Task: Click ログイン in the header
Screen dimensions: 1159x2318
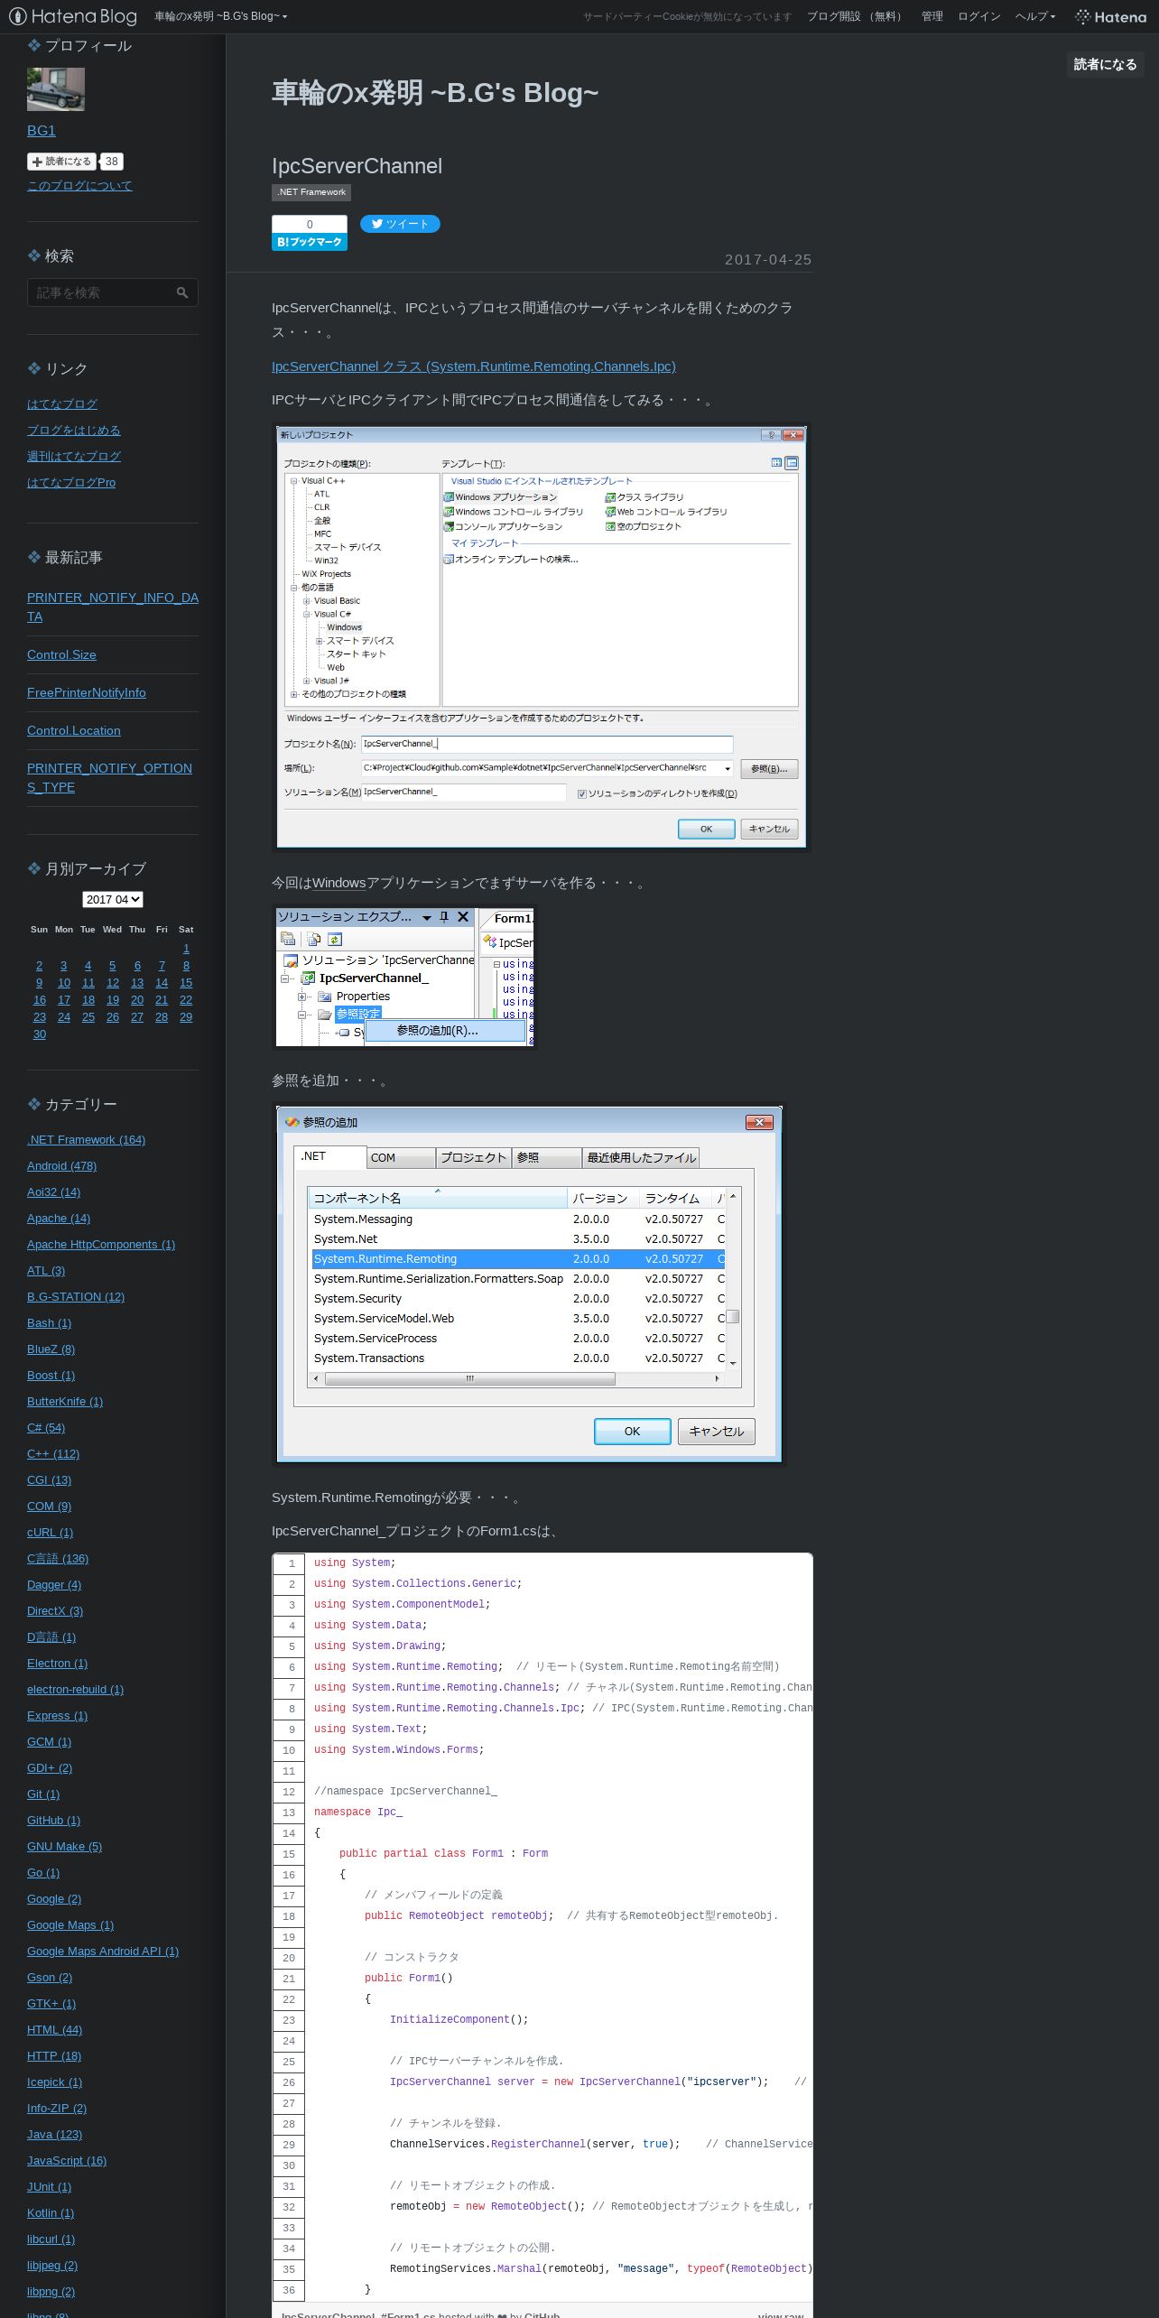Action: 978,16
